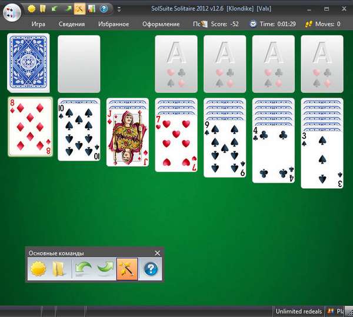Click the help icon in the title bar toolbar
This screenshot has width=353, height=317.
tap(104, 9)
